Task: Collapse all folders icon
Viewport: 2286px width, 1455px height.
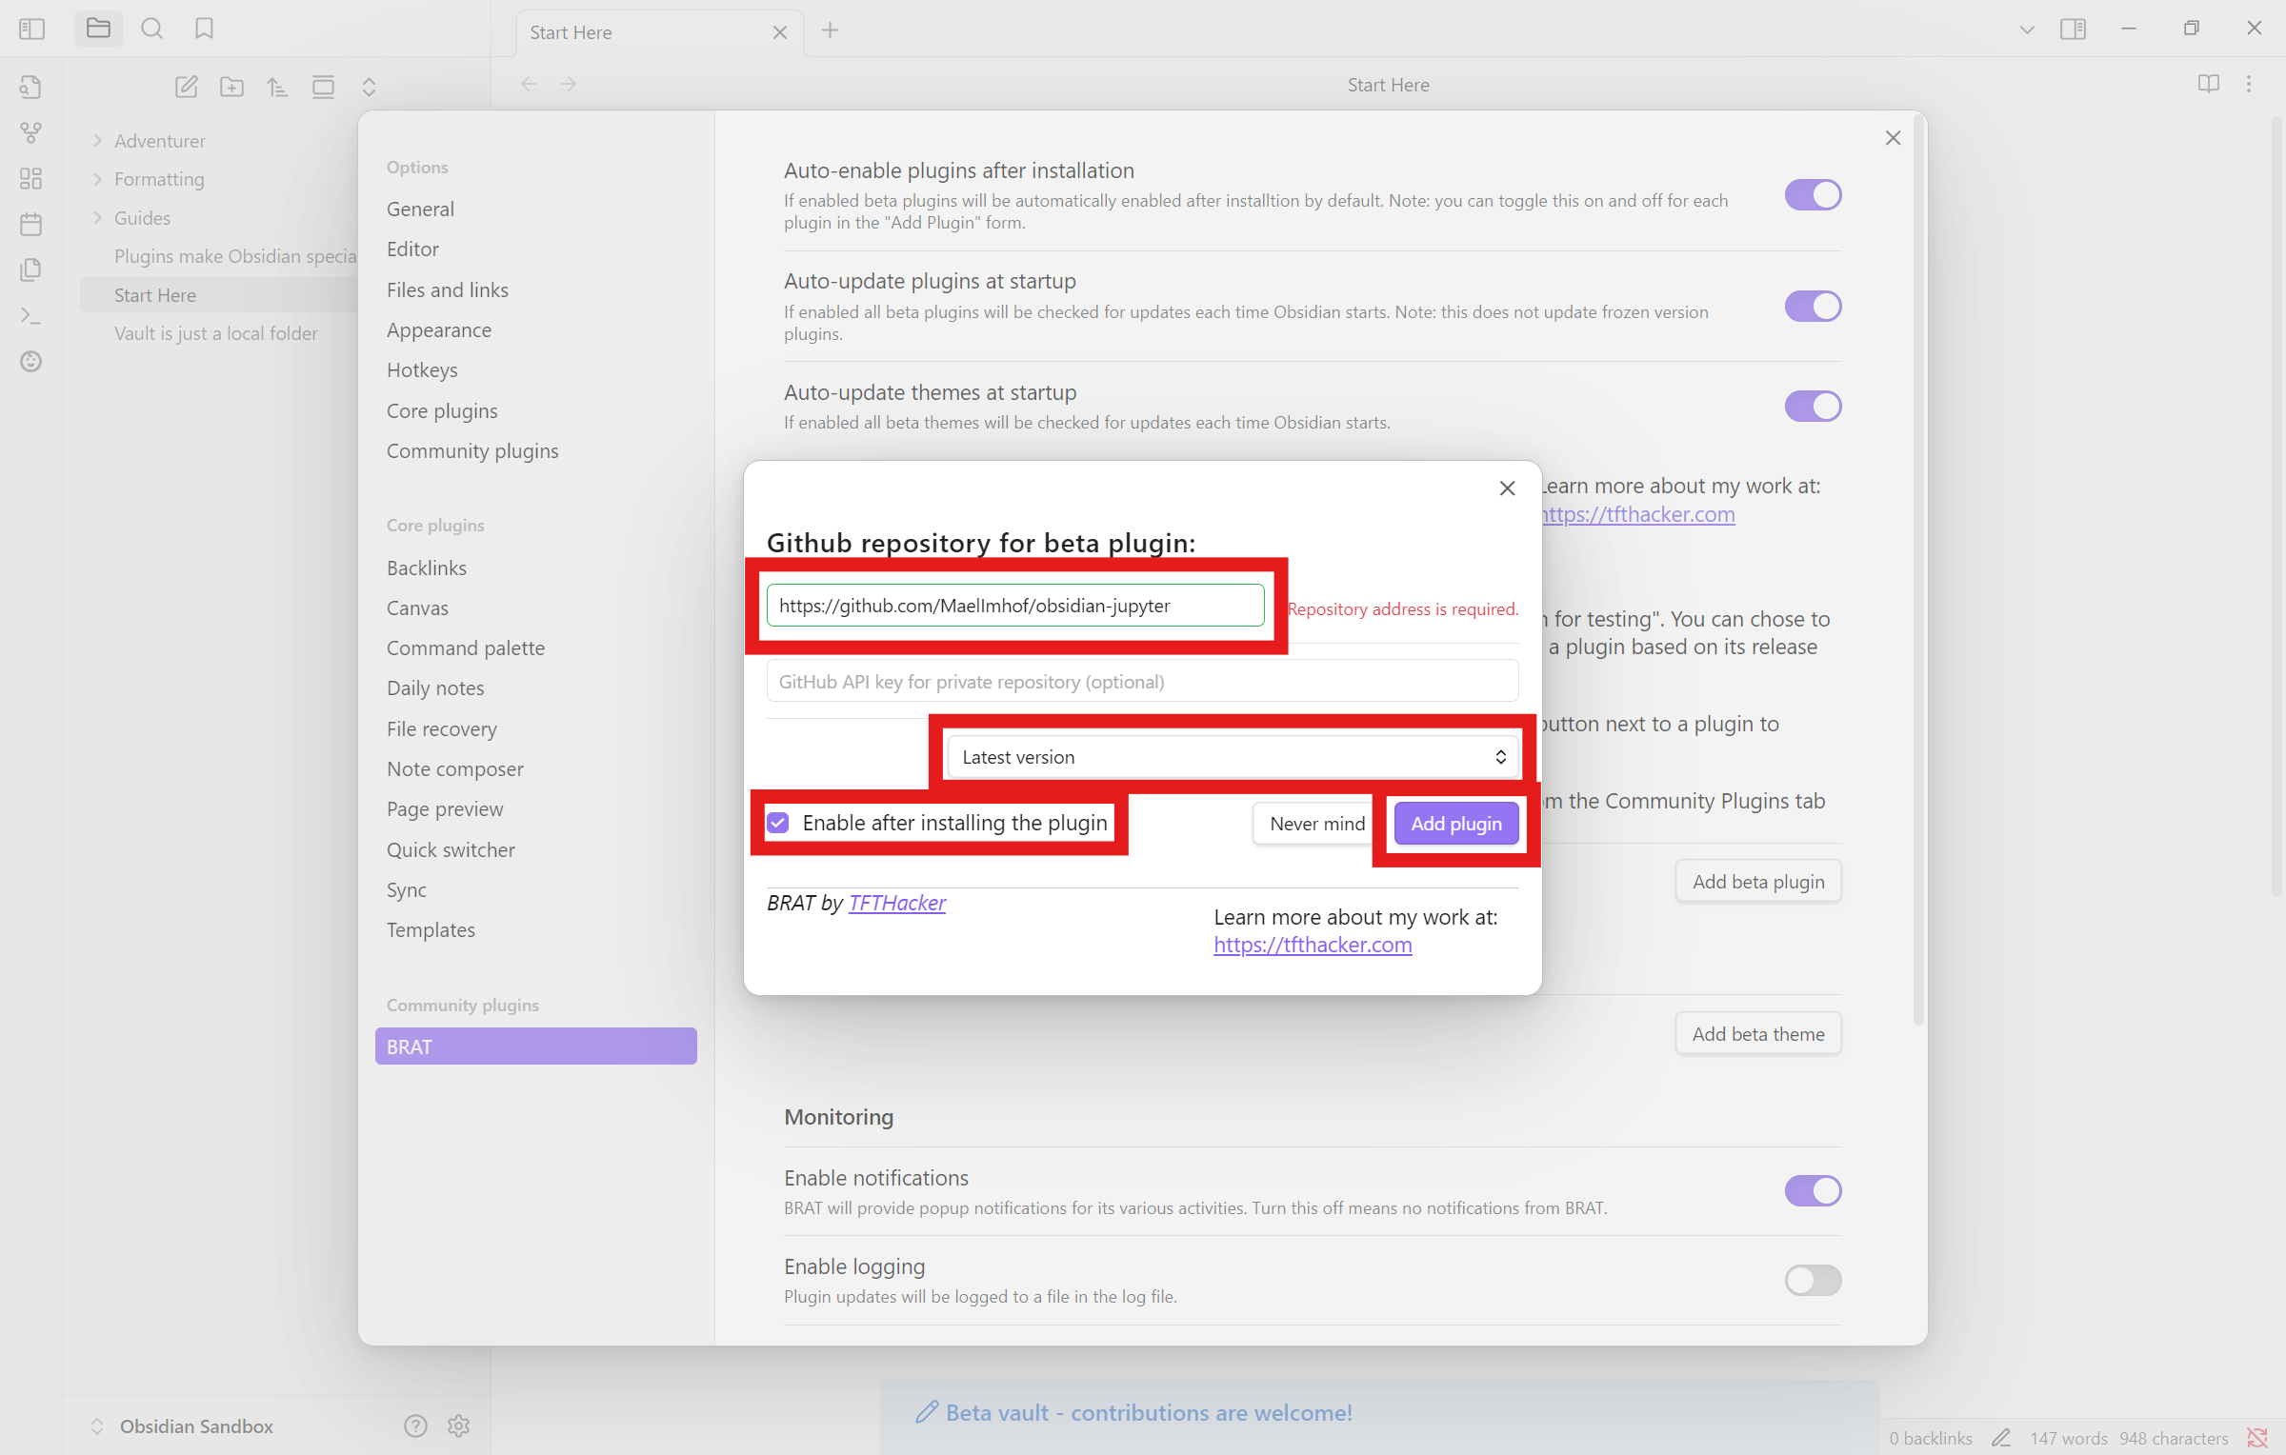Action: 369,87
